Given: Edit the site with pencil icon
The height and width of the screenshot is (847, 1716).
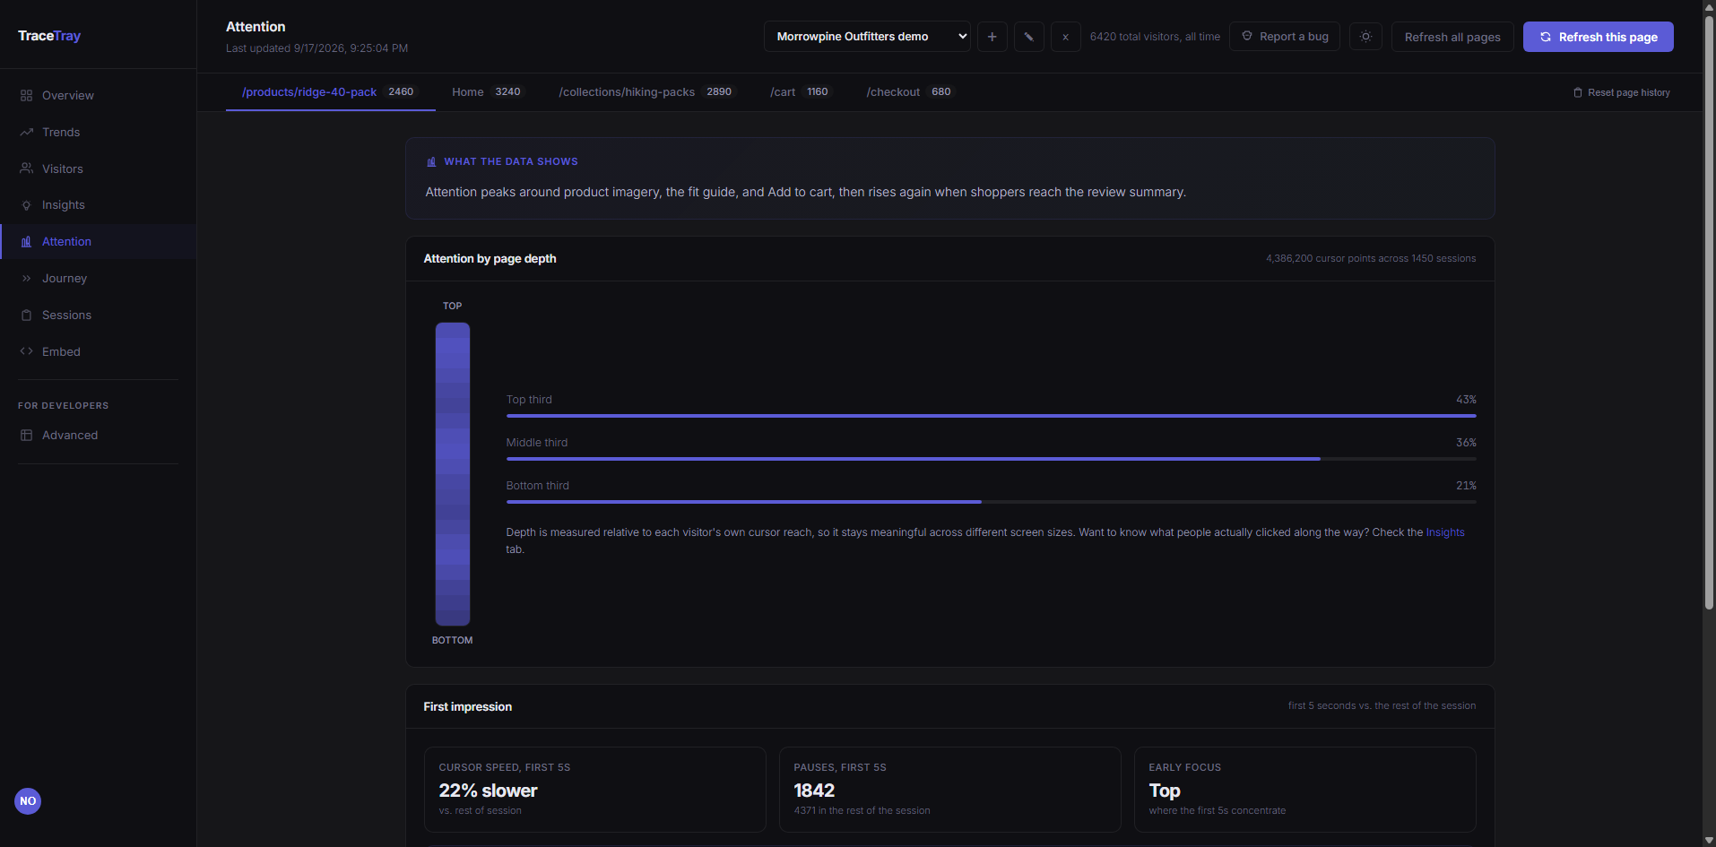Looking at the screenshot, I should [1028, 37].
